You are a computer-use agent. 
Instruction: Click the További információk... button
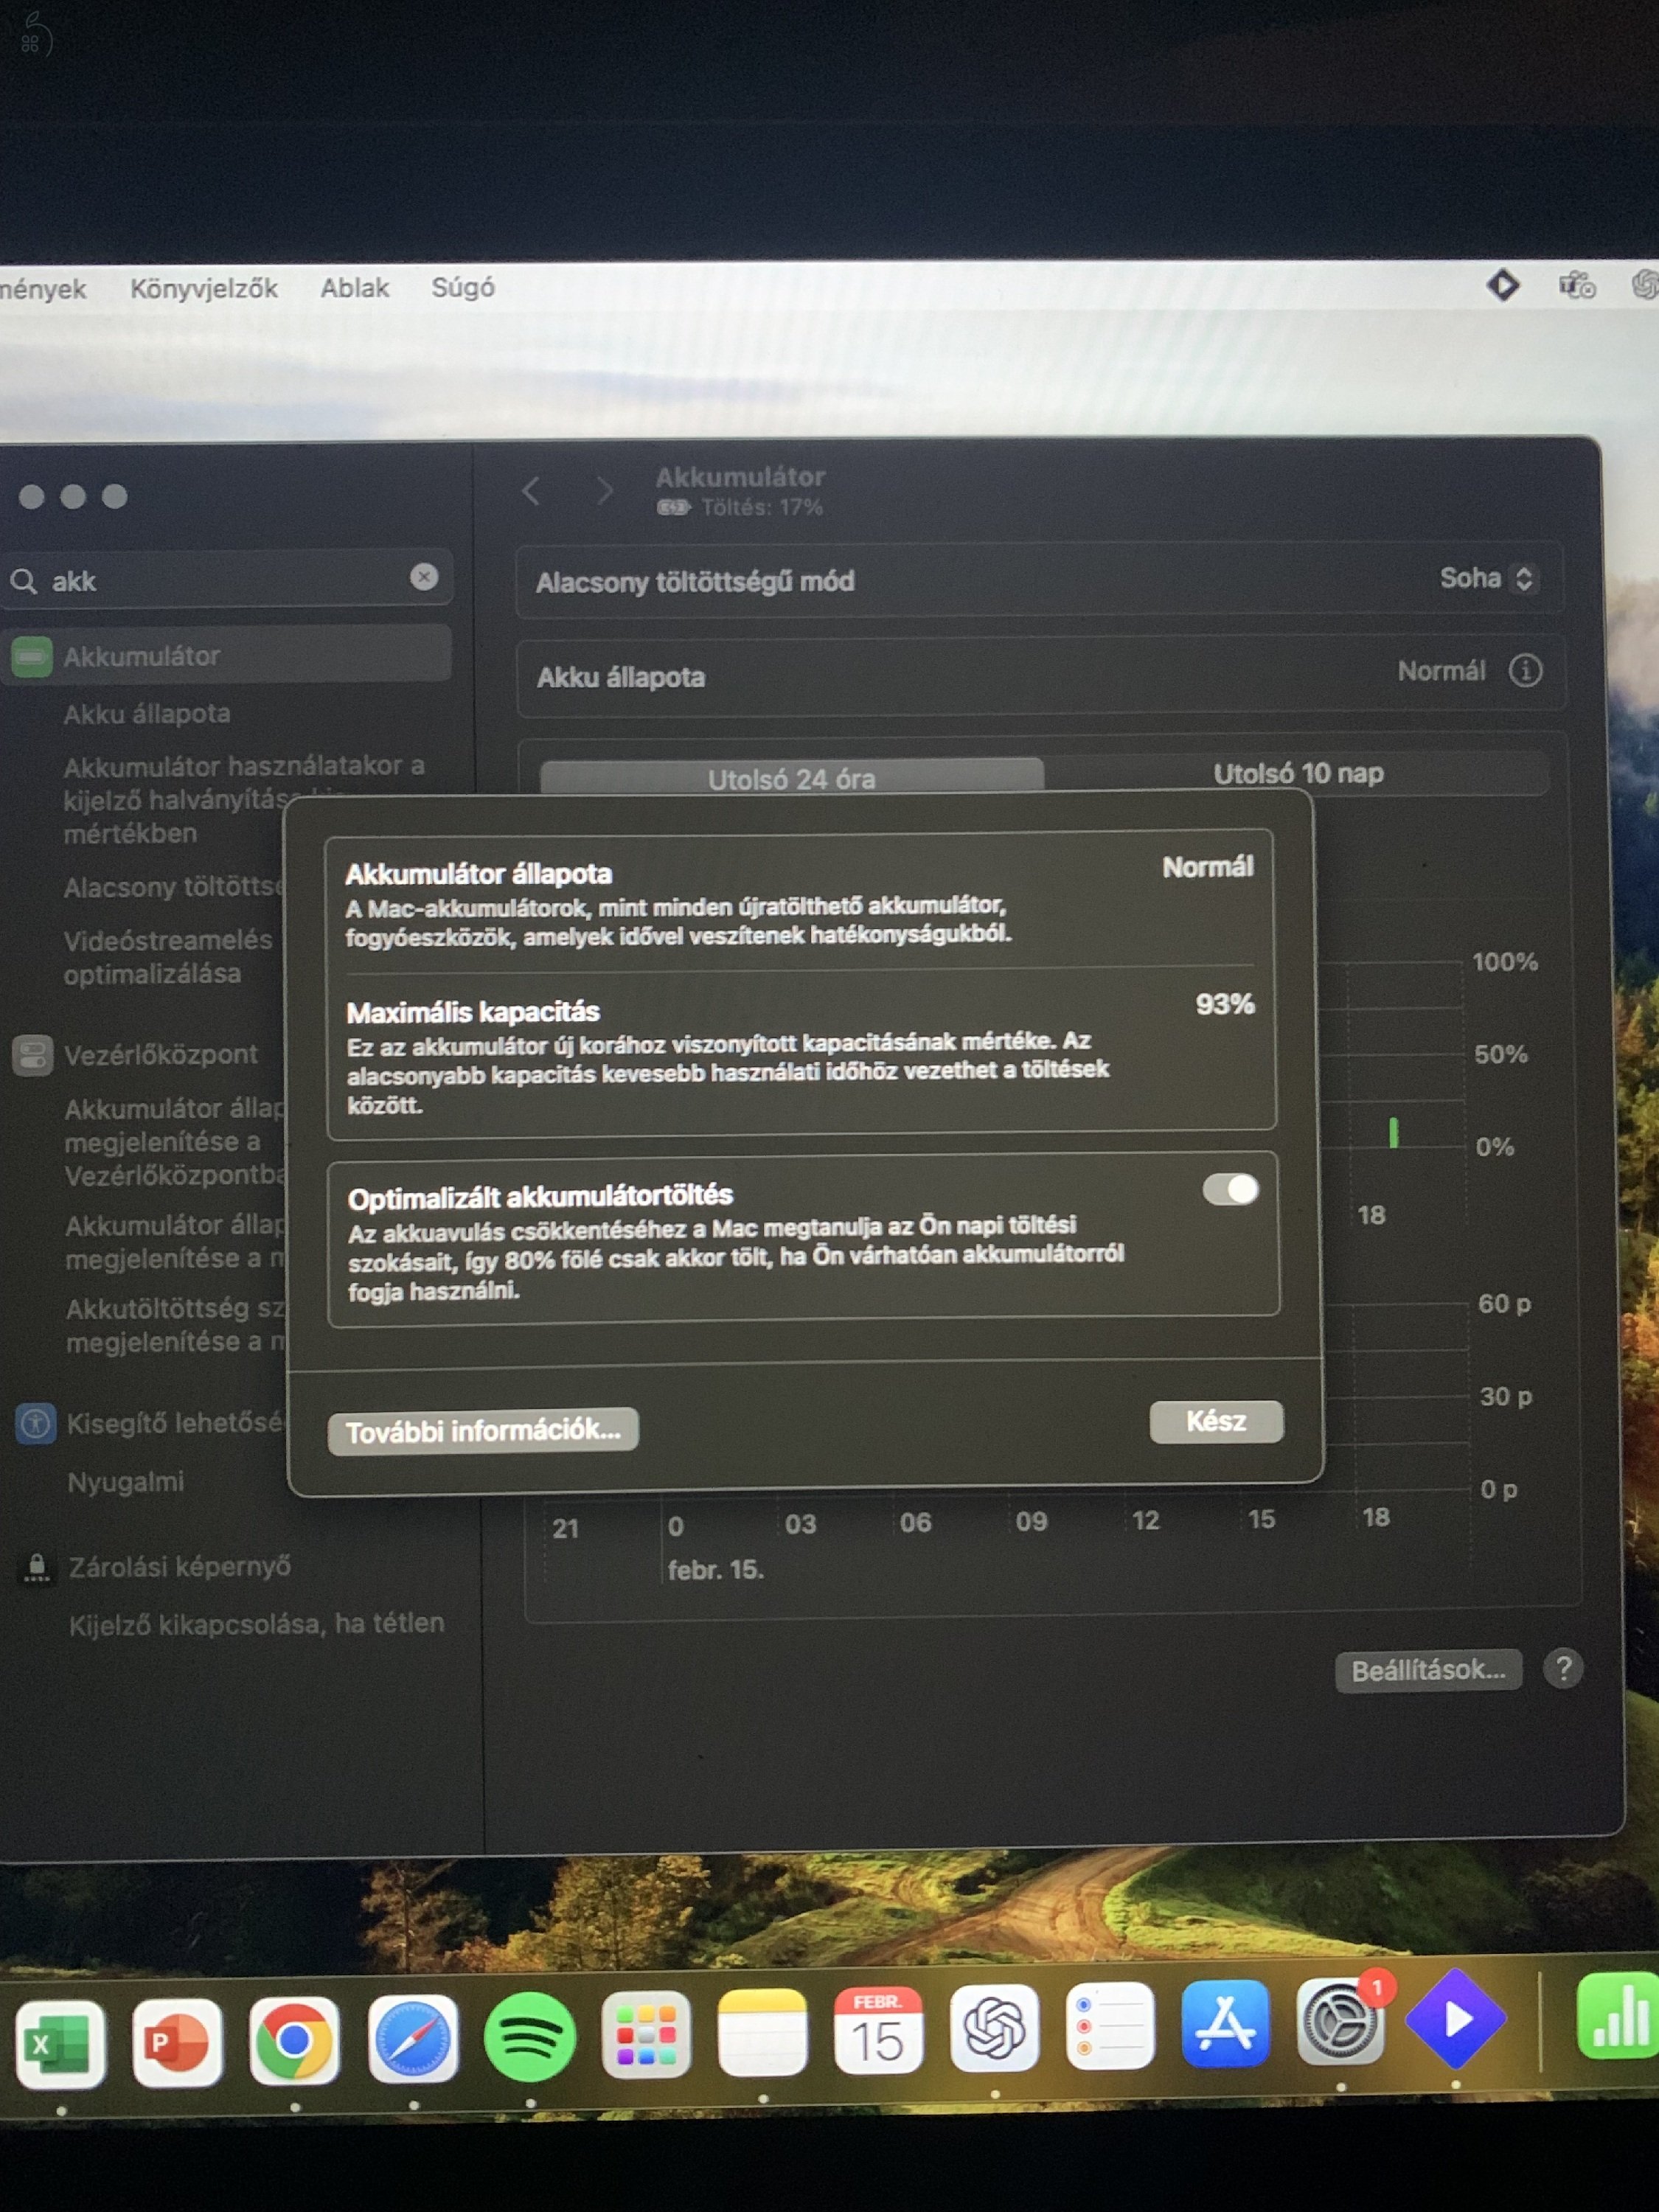pyautogui.click(x=483, y=1431)
